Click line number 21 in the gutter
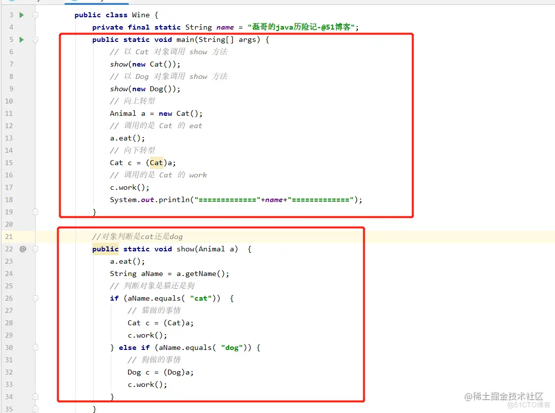This screenshot has width=555, height=413. point(9,237)
